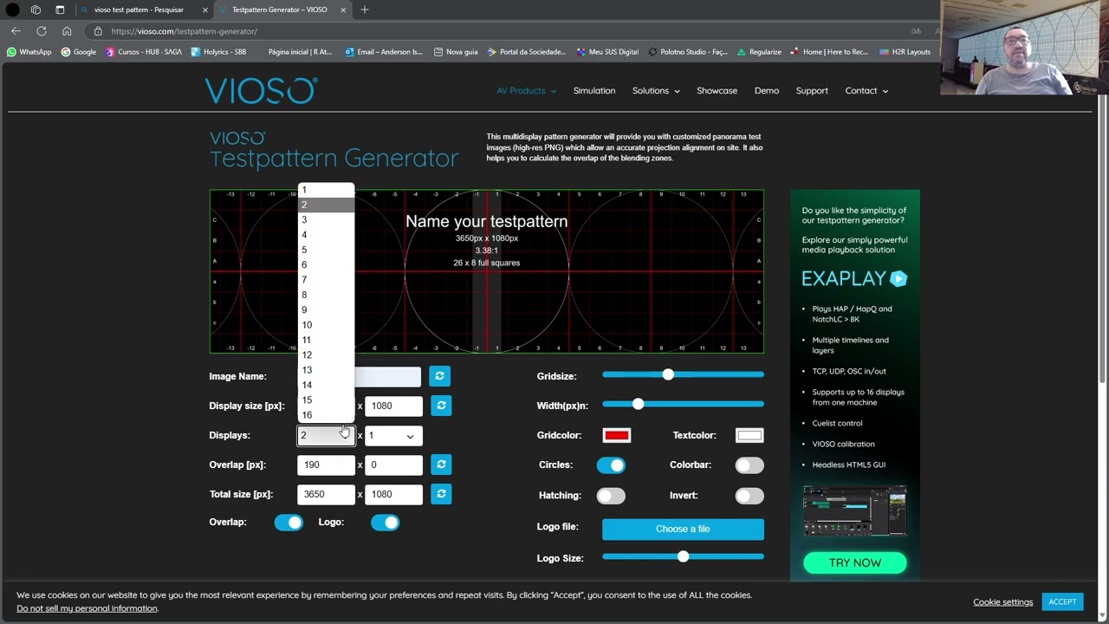Open the Meu SUS Digital bookmark

(606, 52)
